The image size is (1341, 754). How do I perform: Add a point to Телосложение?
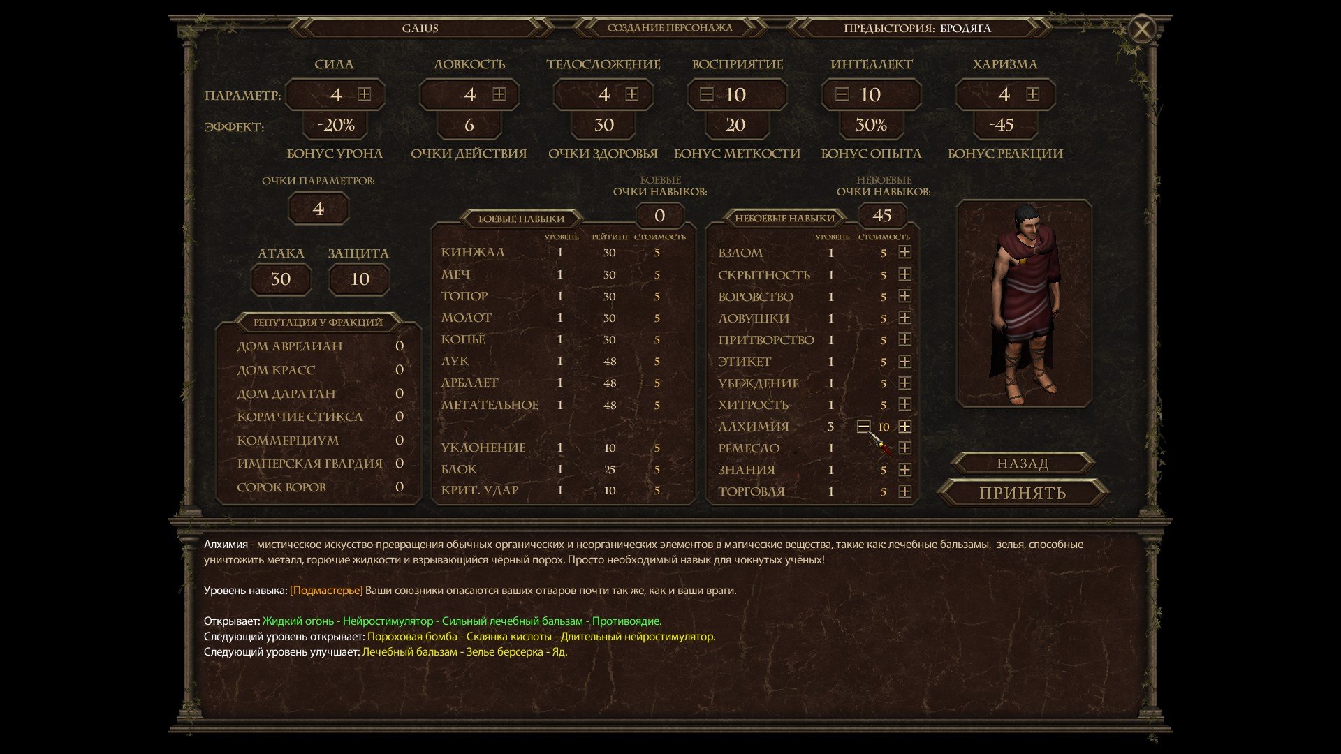coord(632,94)
